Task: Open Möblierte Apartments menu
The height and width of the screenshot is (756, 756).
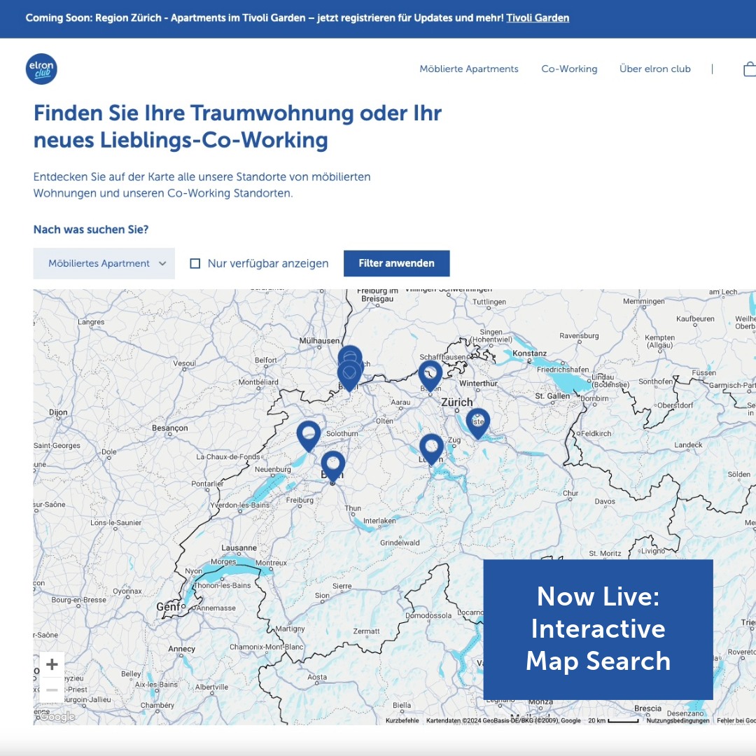Action: (468, 69)
